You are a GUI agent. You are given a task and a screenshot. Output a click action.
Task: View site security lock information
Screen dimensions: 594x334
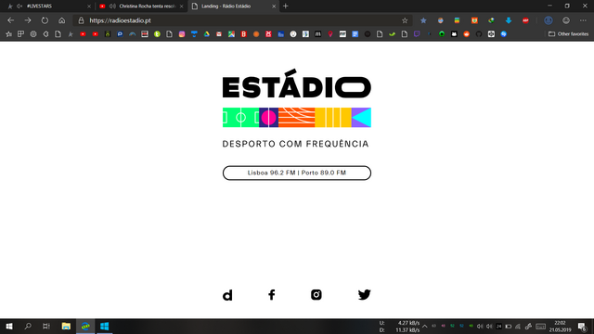click(81, 20)
